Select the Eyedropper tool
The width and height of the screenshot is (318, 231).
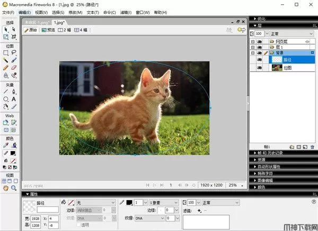pyautogui.click(x=6, y=144)
